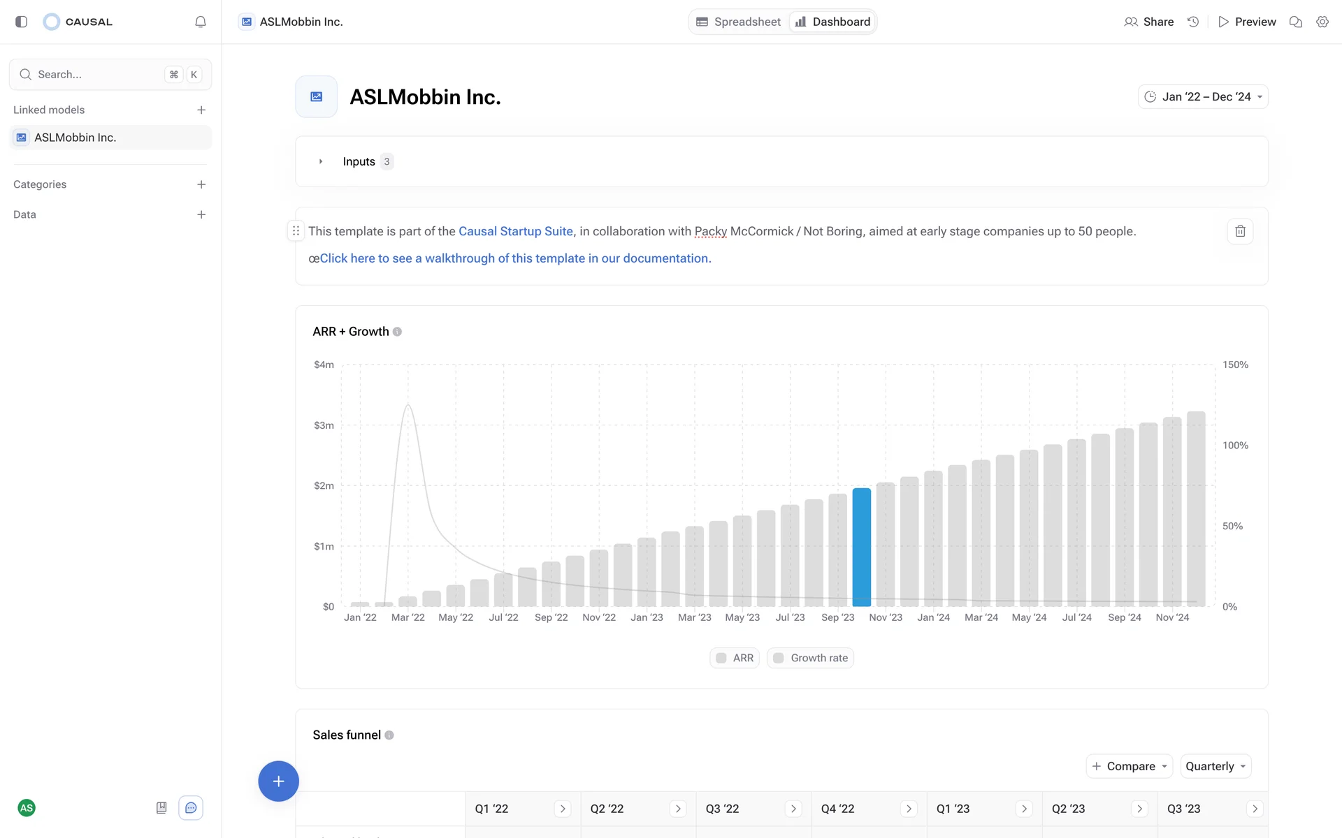The width and height of the screenshot is (1342, 838).
Task: Switch to the Spreadsheet tab
Action: pyautogui.click(x=739, y=22)
